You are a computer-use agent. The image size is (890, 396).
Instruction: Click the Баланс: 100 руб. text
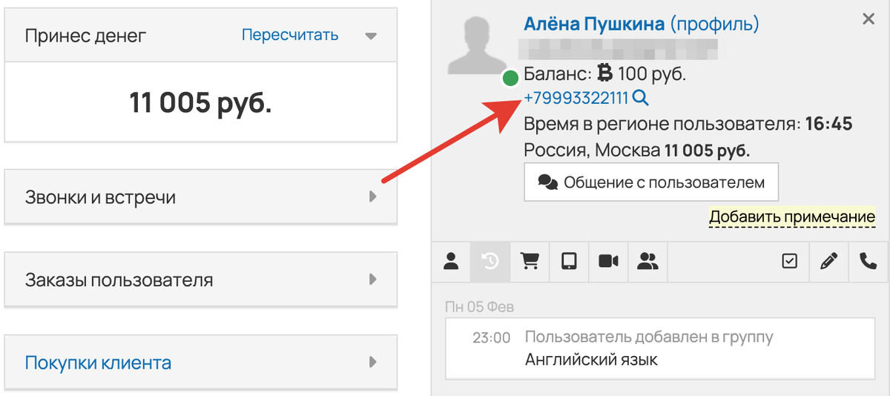point(605,74)
